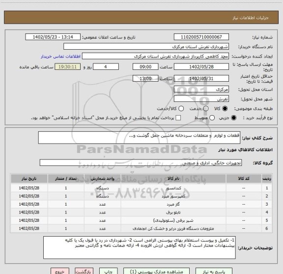The height and width of the screenshot is (274, 283).
Task: Select the کالا radio button
Action: (x=225, y=109)
